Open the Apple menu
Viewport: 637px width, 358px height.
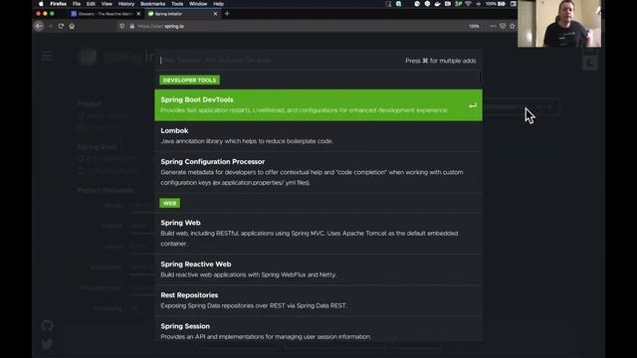point(41,4)
